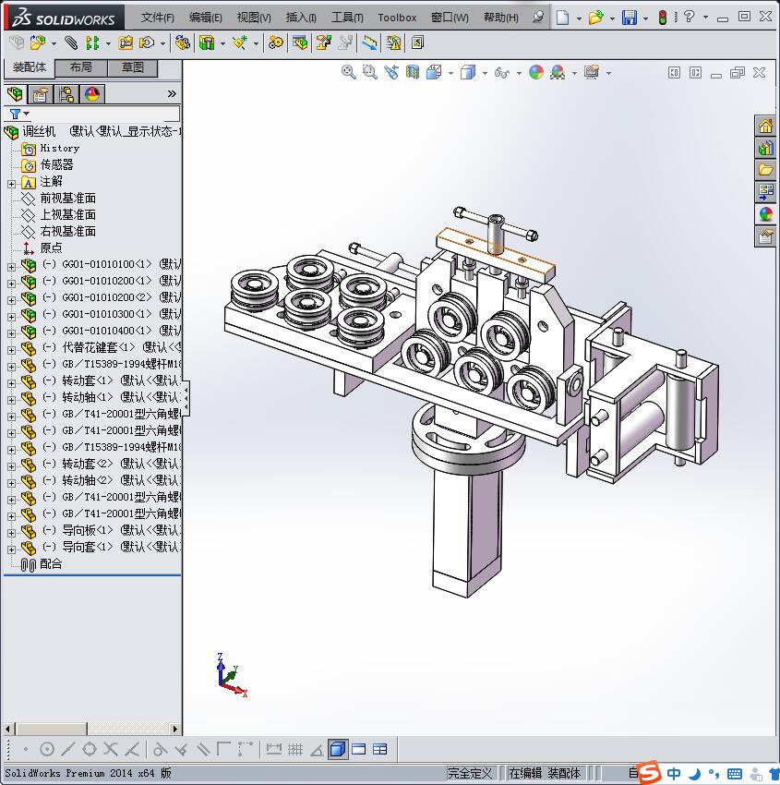Expand more manager tabs with chevron
Screen dimensions: 780x785
click(172, 93)
